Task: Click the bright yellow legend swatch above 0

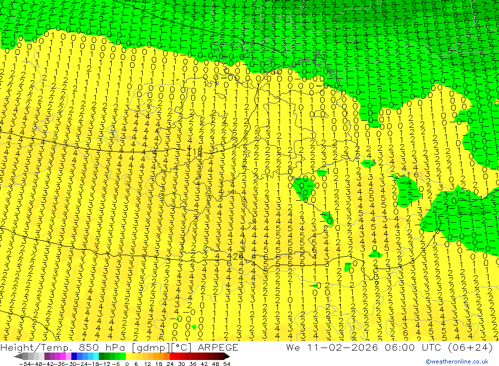Action: (x=129, y=357)
